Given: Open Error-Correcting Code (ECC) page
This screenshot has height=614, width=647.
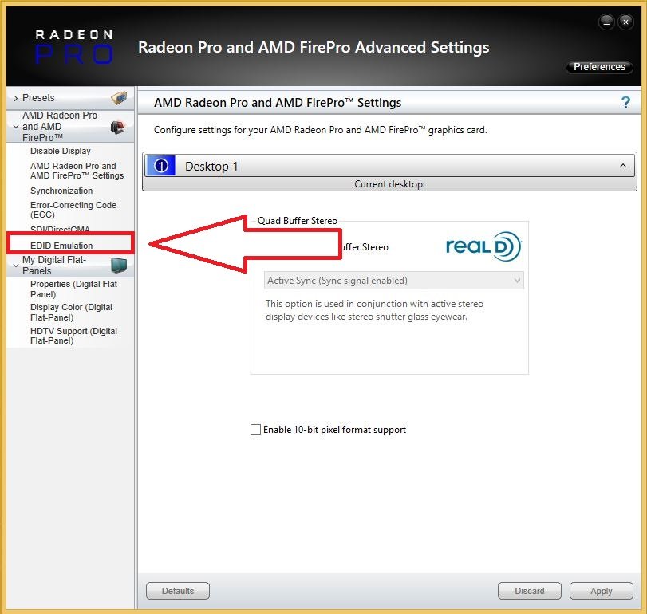Looking at the screenshot, I should [x=73, y=210].
